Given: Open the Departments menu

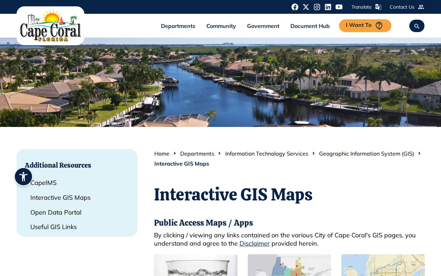Looking at the screenshot, I should 178,26.
